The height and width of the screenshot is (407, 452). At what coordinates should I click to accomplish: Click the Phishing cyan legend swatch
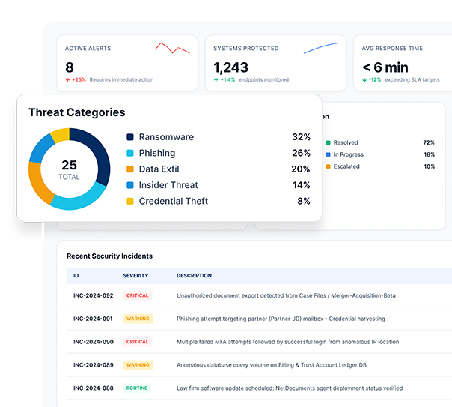(130, 153)
